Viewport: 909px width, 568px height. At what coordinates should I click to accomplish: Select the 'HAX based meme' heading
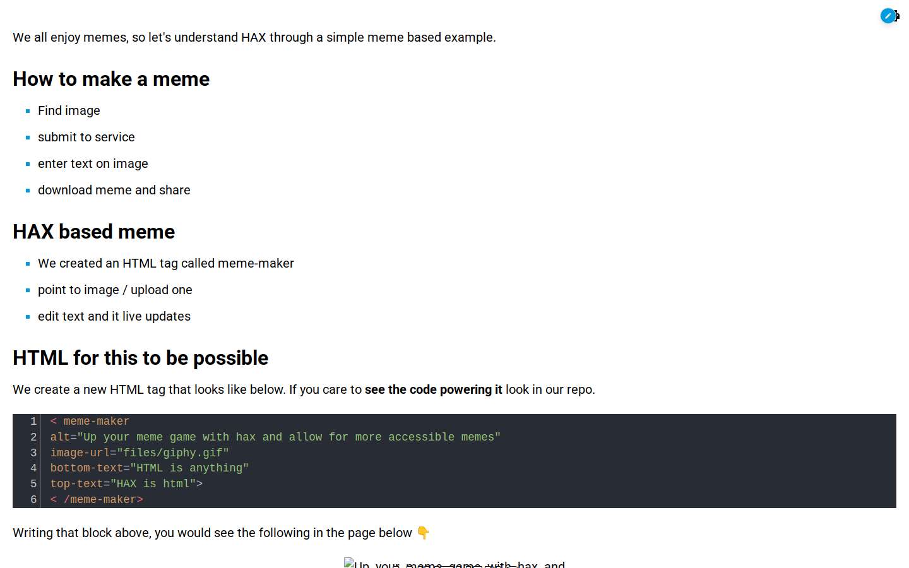(x=93, y=232)
